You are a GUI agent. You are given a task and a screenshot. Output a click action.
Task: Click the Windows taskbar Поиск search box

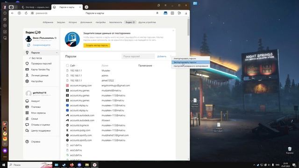[30, 165]
